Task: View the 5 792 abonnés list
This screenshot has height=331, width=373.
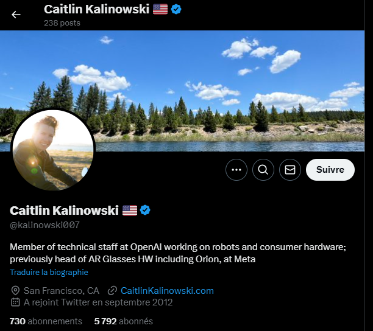Action: tap(124, 321)
